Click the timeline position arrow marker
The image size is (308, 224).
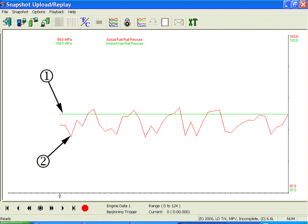point(60,196)
